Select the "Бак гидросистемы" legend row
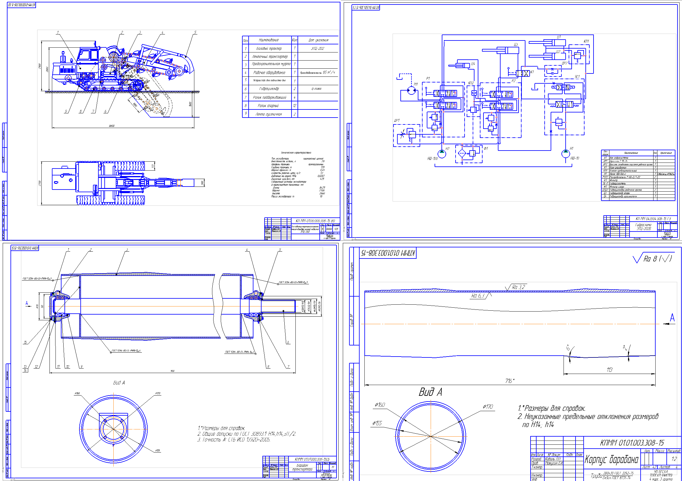This screenshot has height=481, width=682. (638, 157)
